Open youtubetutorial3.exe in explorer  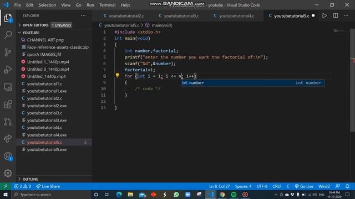click(x=54, y=121)
